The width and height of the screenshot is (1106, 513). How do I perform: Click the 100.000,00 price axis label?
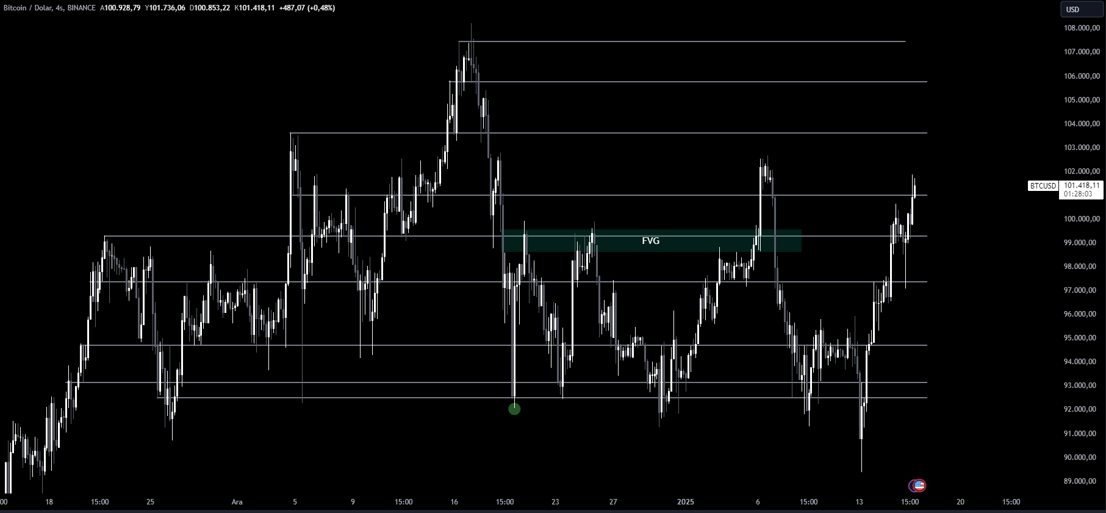(x=1082, y=219)
